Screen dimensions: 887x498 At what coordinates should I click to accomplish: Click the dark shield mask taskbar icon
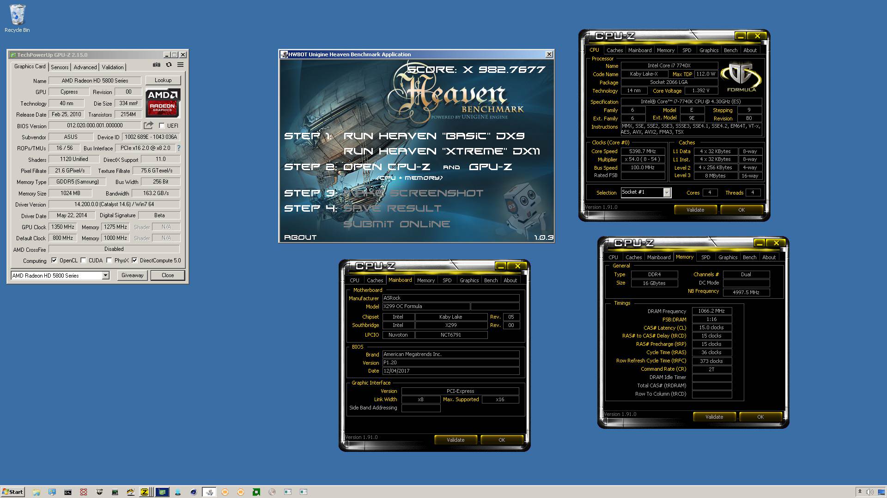click(x=99, y=492)
